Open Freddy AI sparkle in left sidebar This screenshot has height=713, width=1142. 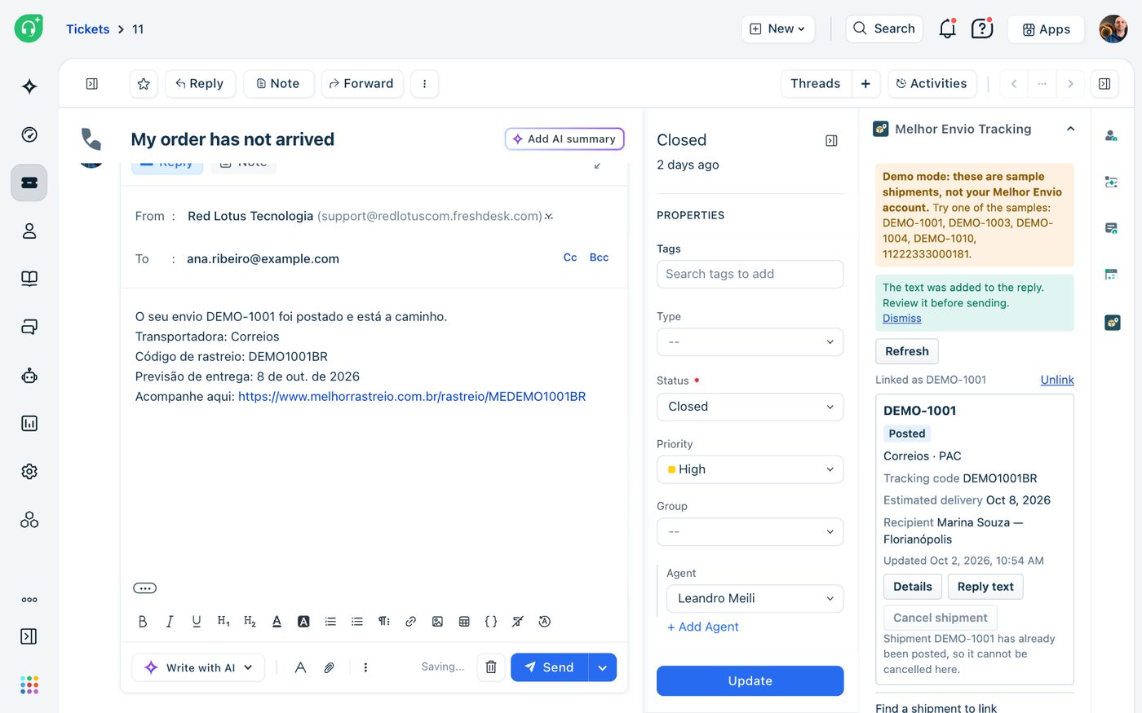coord(29,86)
